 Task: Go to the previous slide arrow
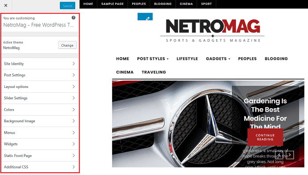(x=279, y=155)
